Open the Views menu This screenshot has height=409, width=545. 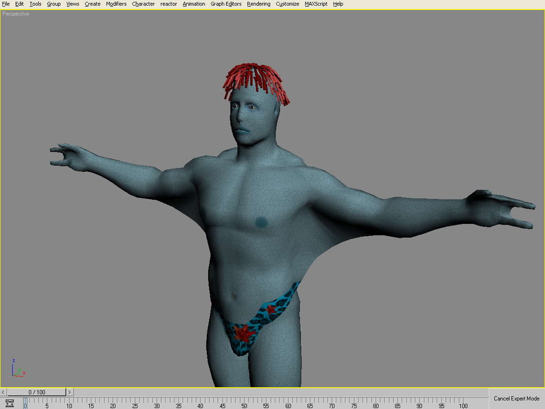[73, 4]
